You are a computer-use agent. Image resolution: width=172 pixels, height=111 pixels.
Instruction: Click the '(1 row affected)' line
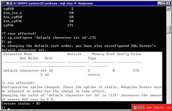click(18, 83)
